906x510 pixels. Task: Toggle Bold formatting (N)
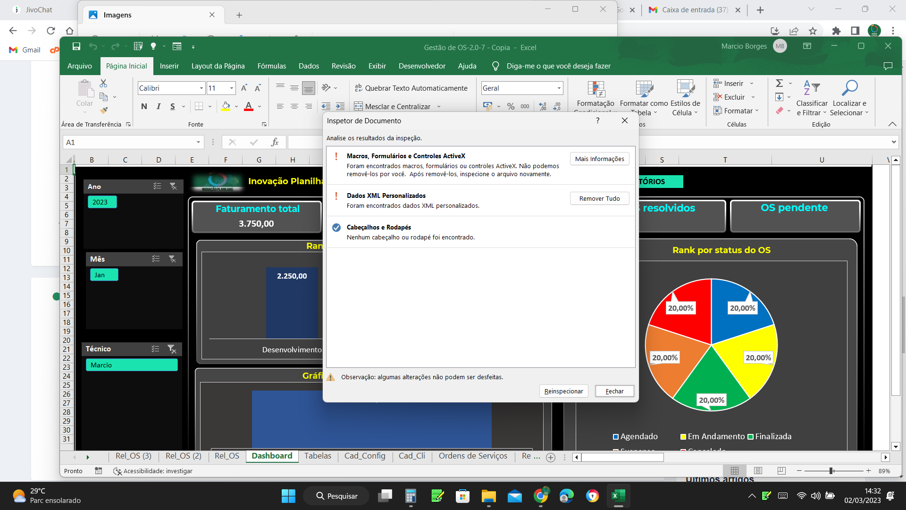pos(144,106)
